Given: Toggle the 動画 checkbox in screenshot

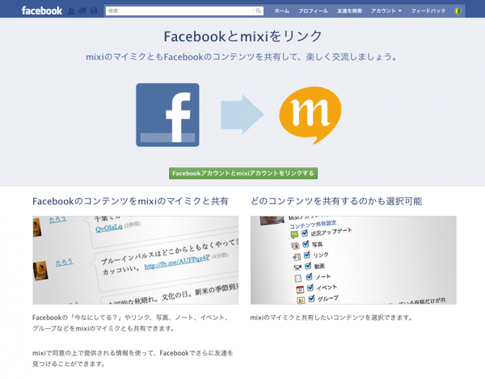Looking at the screenshot, I should 308,266.
